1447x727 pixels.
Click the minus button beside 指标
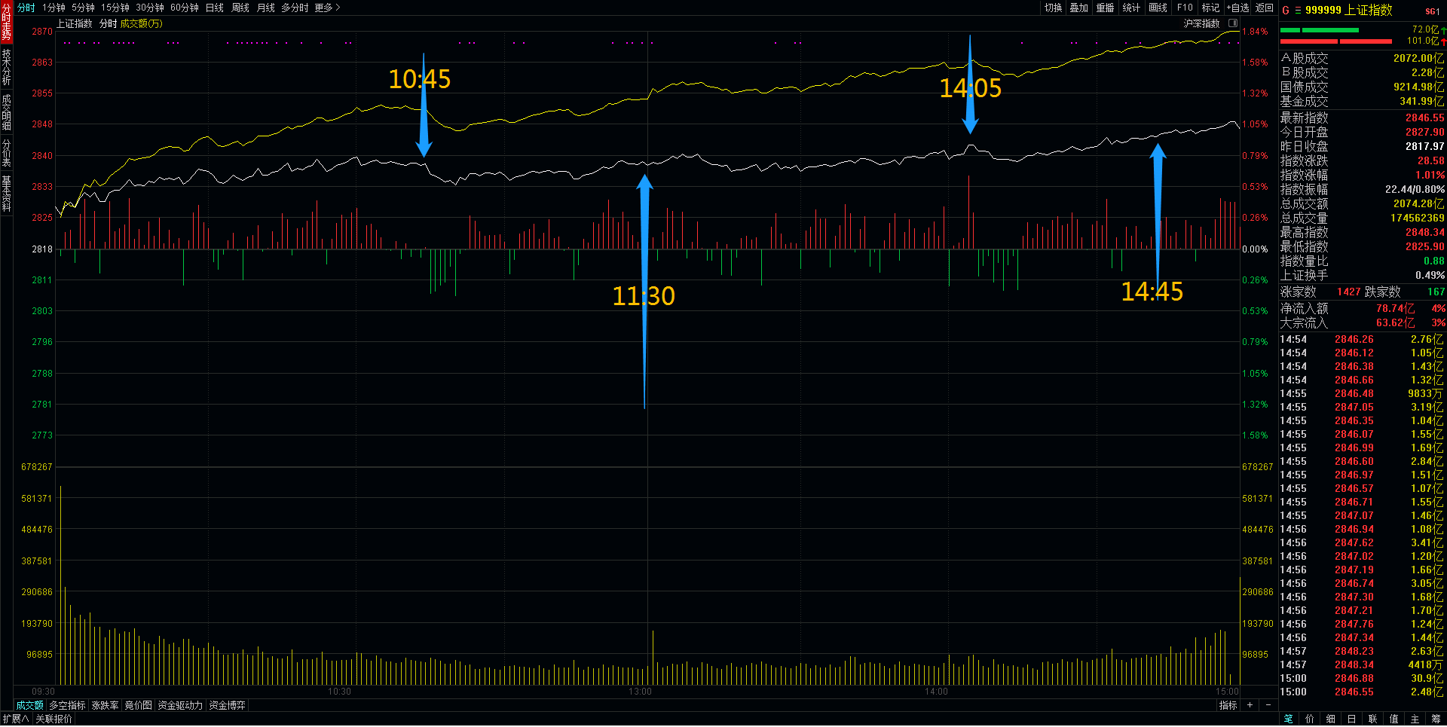point(1268,705)
